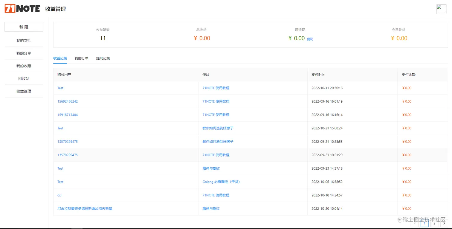
Task: Open 71NOTE 使用教程 in the 16:16:14 row
Action: (216, 115)
